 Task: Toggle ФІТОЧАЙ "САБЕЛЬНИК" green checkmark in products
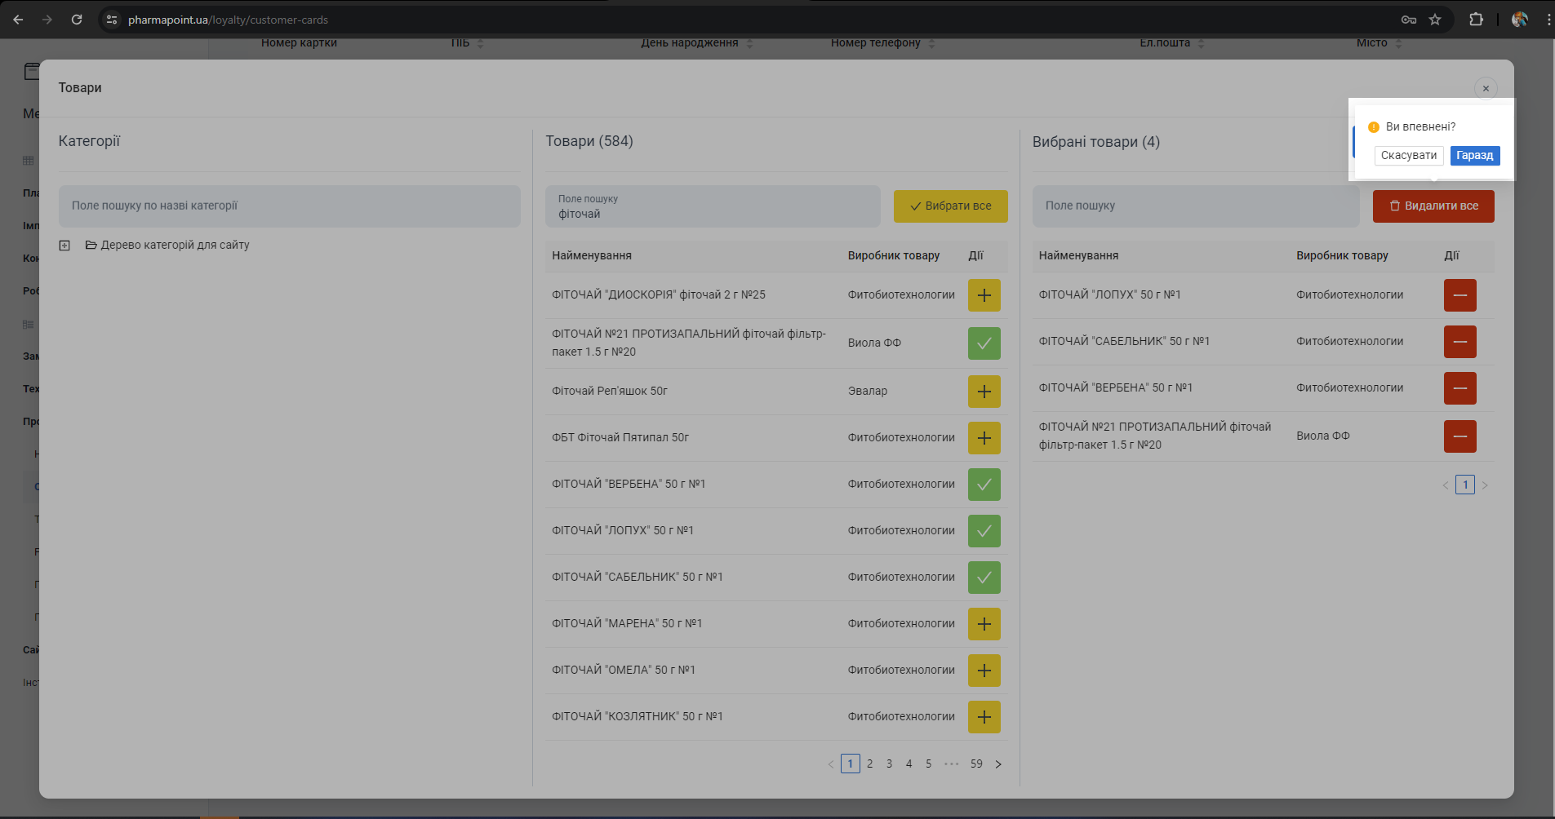[984, 578]
